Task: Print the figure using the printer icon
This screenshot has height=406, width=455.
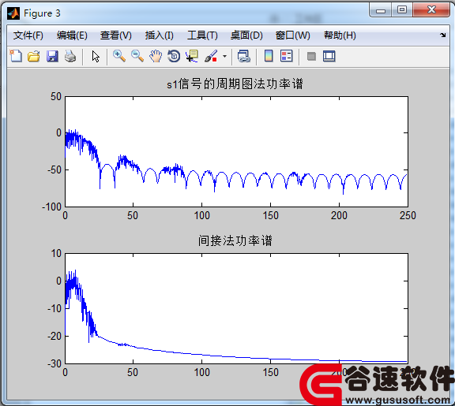Action: click(70, 56)
